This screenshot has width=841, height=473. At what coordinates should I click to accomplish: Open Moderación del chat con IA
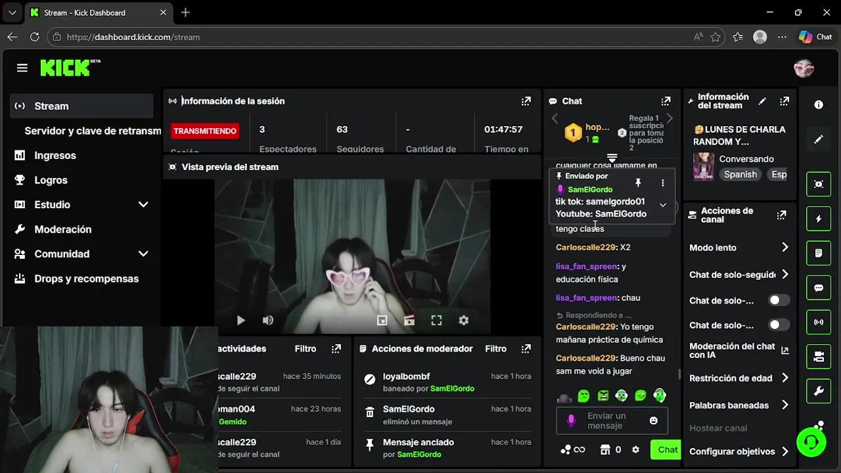pos(739,351)
